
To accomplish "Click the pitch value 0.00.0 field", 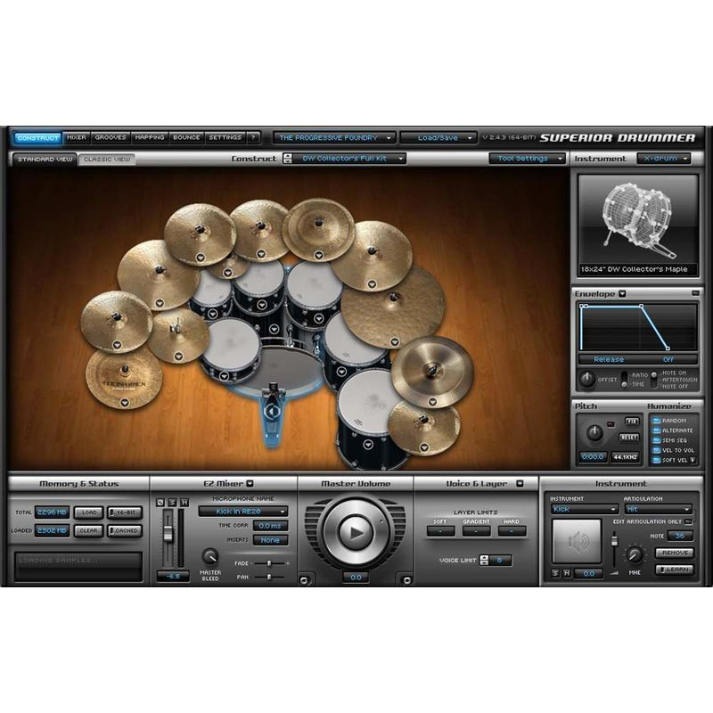I will coord(593,457).
